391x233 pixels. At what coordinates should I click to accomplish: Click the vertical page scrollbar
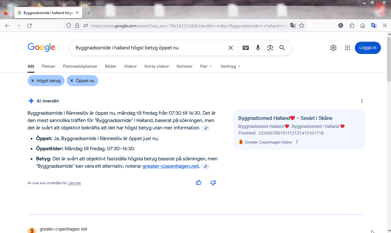(x=389, y=123)
